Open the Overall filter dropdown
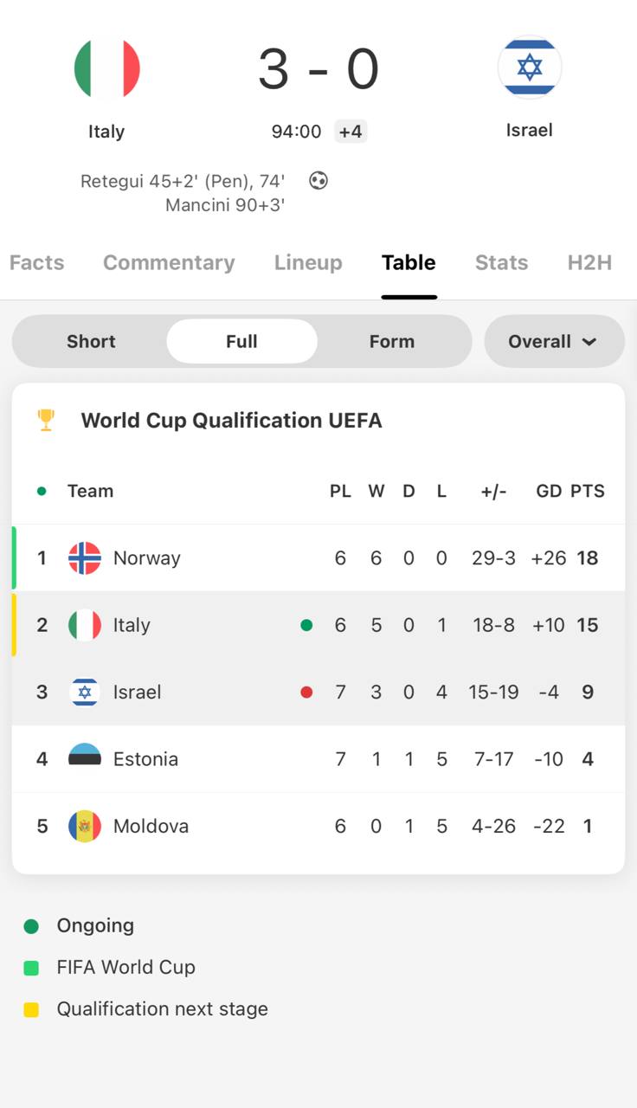637x1108 pixels. 553,341
